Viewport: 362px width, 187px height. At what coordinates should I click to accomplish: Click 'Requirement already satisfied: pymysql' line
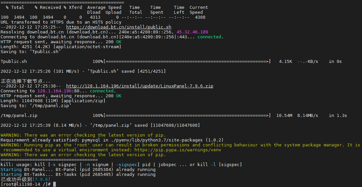tap(112, 140)
